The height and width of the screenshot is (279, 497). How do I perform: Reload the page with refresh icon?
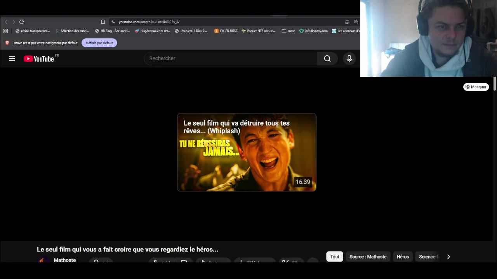tap(22, 22)
